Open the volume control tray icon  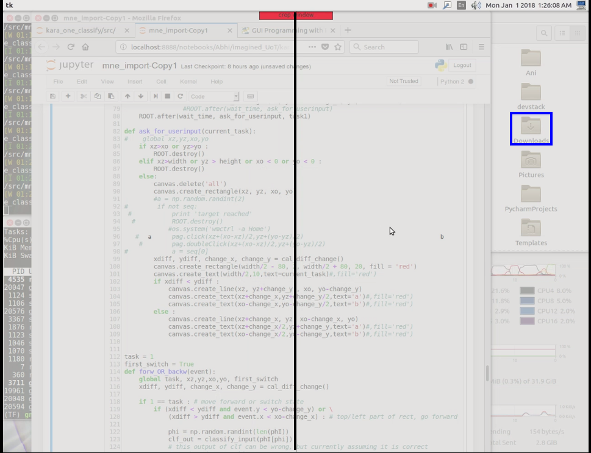click(x=476, y=5)
